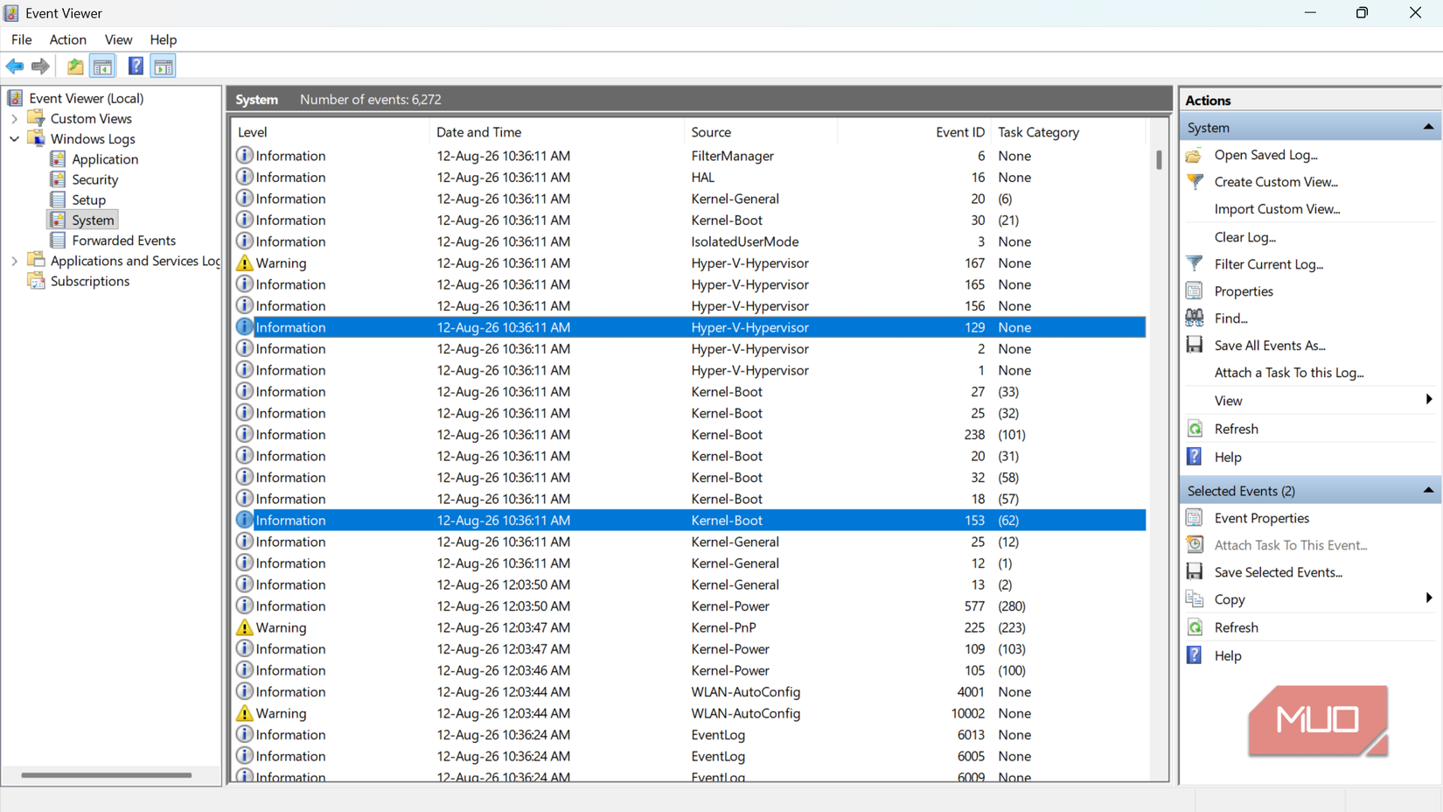1443x812 pixels.
Task: Toggle the Show/Hide Action Pane icon
Action: [x=164, y=66]
